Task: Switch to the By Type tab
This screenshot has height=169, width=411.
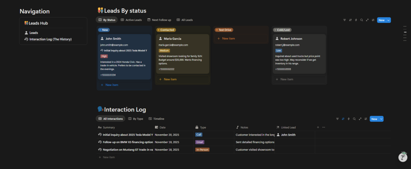Action: pos(136,119)
